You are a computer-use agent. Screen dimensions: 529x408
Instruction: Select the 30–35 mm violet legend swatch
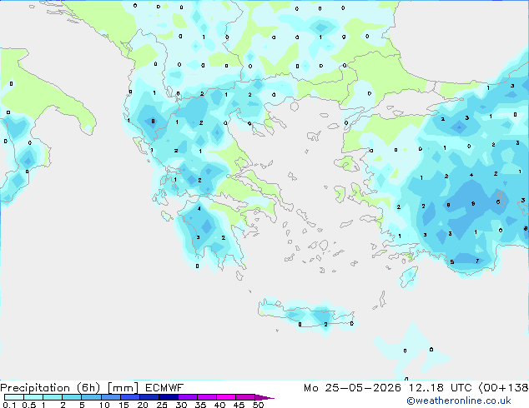click(187, 397)
